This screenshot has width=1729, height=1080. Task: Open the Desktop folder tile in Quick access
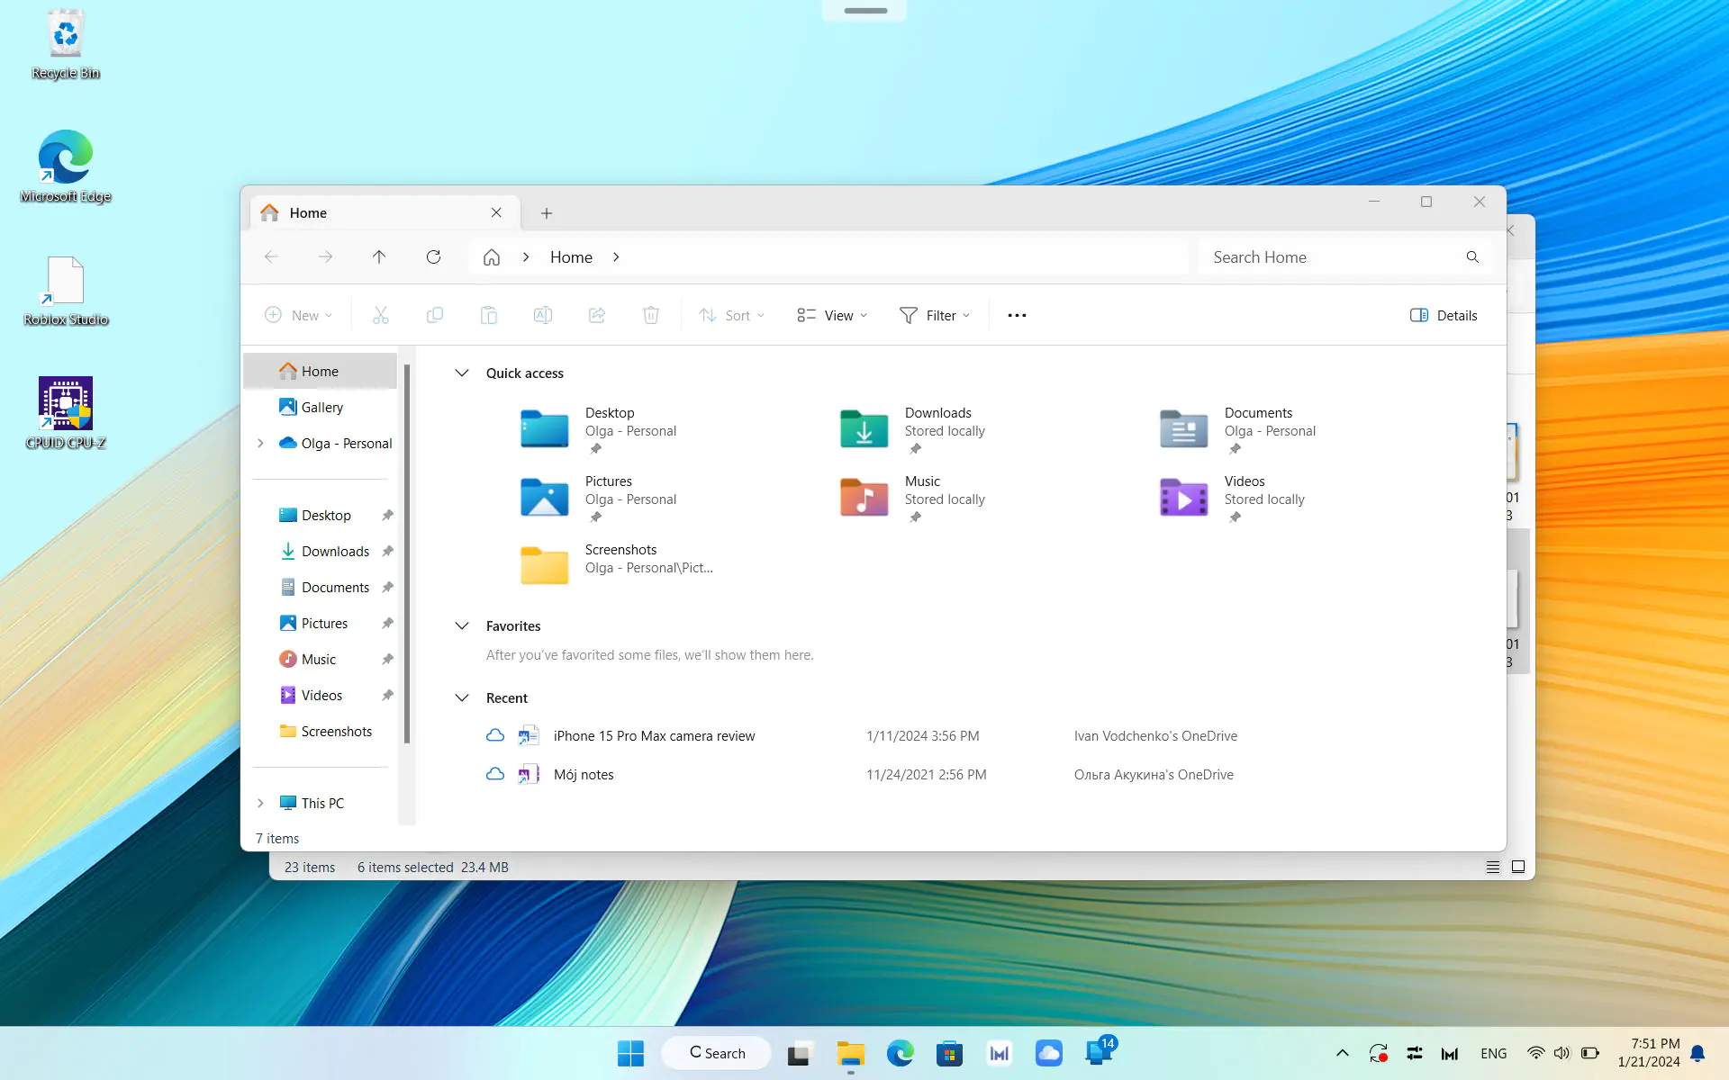point(599,430)
